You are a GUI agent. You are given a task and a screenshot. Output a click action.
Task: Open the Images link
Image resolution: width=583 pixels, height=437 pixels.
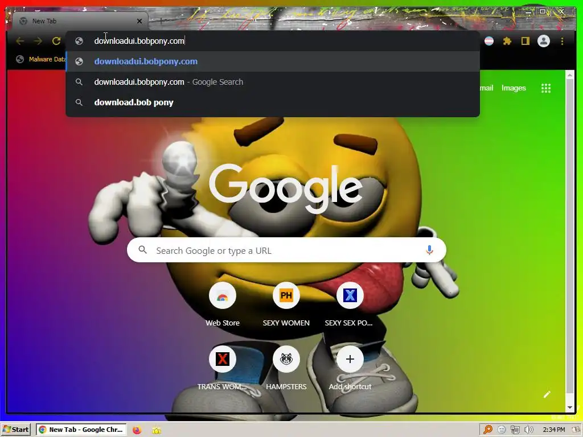point(514,88)
